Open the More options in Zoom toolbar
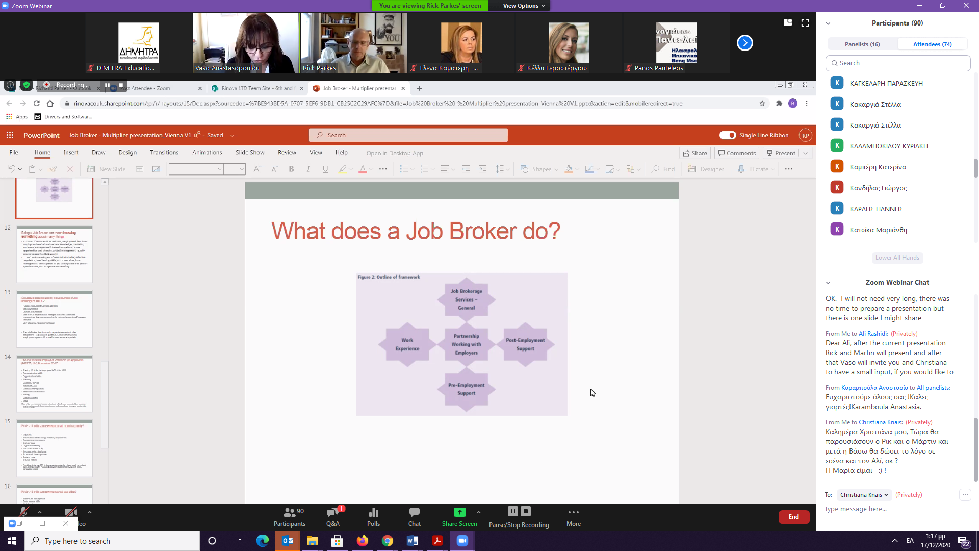The width and height of the screenshot is (979, 551). (573, 516)
